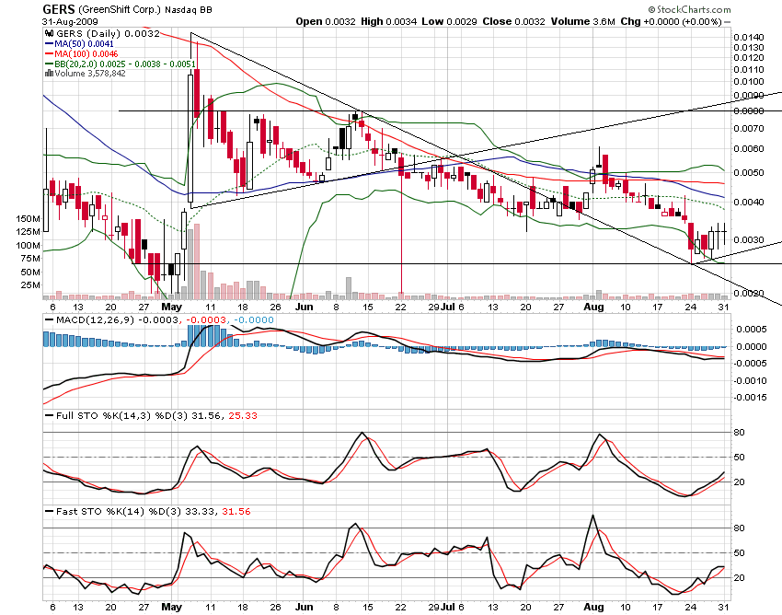Click the Low 0.0029 value

point(449,21)
